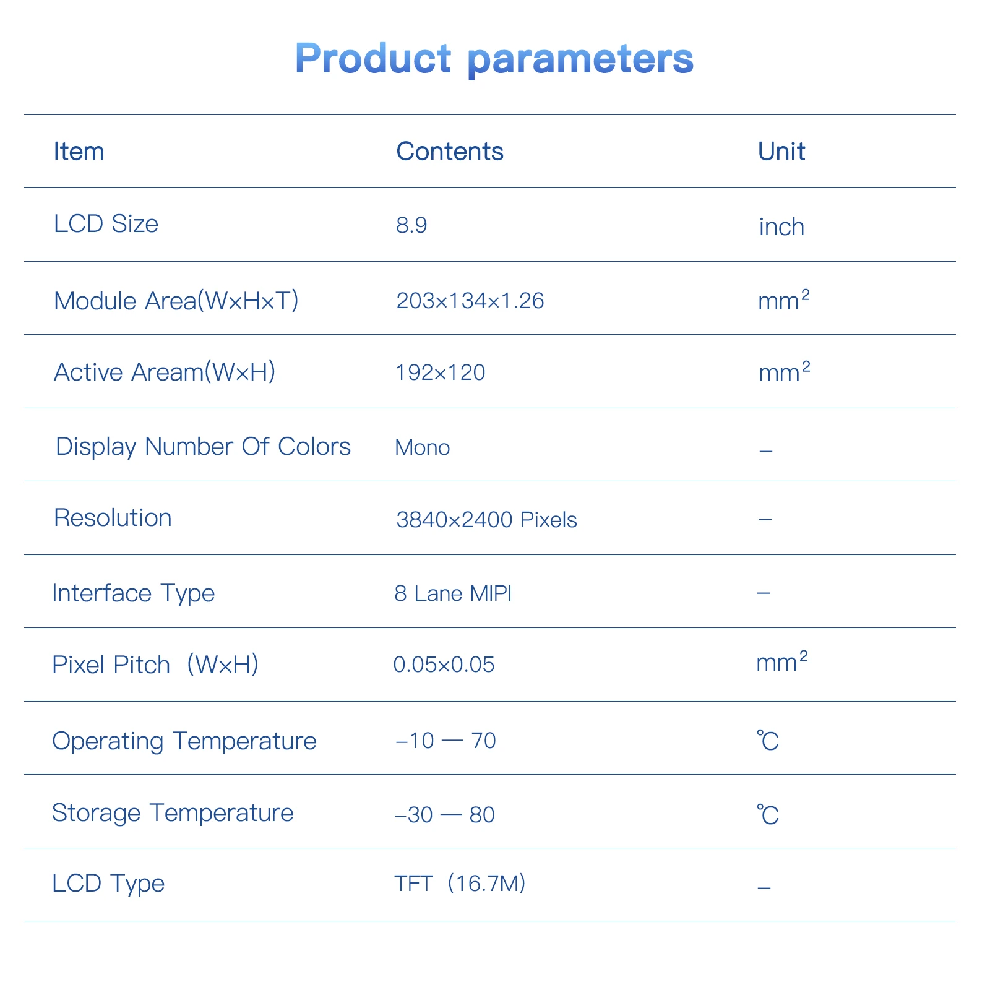
Task: Select the 192×120 active area value
Action: point(440,372)
